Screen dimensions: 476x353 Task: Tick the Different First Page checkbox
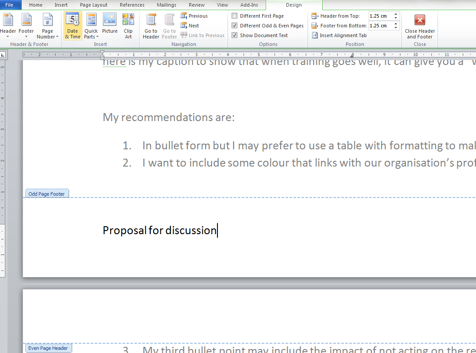[x=234, y=16]
